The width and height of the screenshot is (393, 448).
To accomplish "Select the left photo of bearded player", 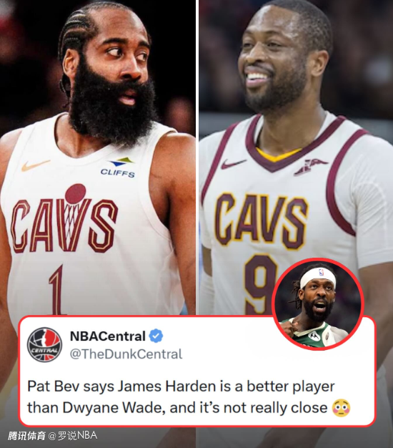I will tap(98, 157).
